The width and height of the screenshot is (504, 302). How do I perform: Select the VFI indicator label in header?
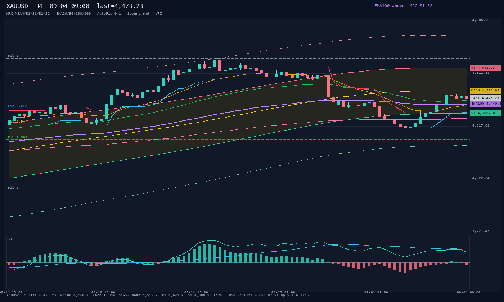coord(159,13)
